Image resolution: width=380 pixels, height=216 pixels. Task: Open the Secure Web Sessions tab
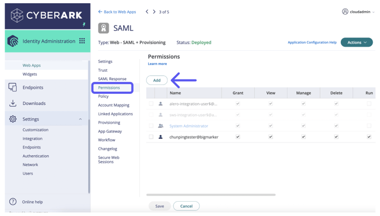(x=109, y=160)
